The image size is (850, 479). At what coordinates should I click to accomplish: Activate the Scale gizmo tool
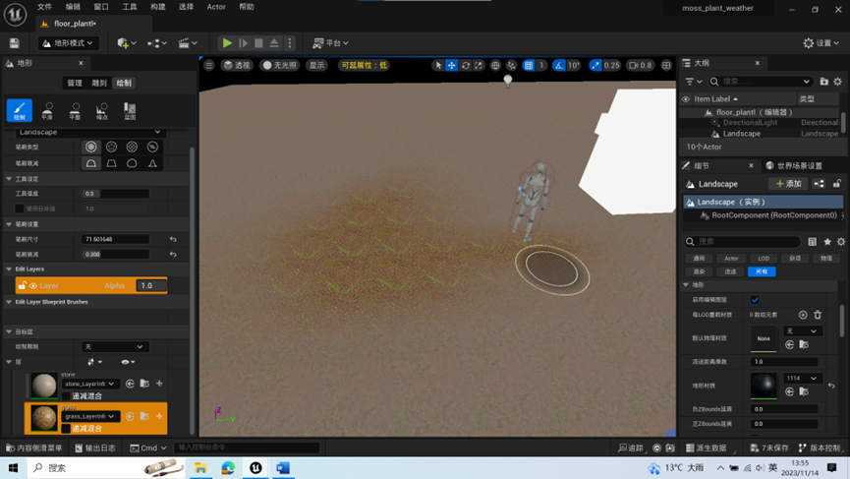click(x=479, y=65)
